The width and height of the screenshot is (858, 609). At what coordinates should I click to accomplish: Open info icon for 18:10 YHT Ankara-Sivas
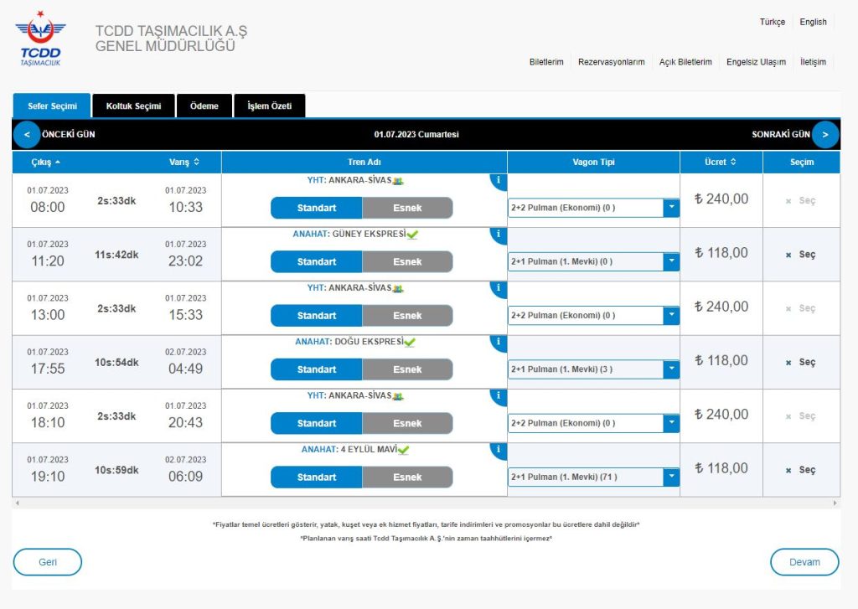(x=499, y=396)
